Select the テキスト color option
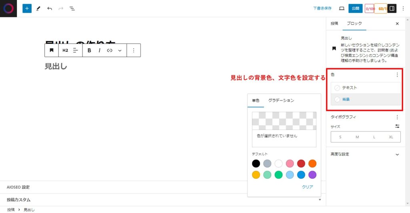This screenshot has width=410, height=213. pos(349,88)
